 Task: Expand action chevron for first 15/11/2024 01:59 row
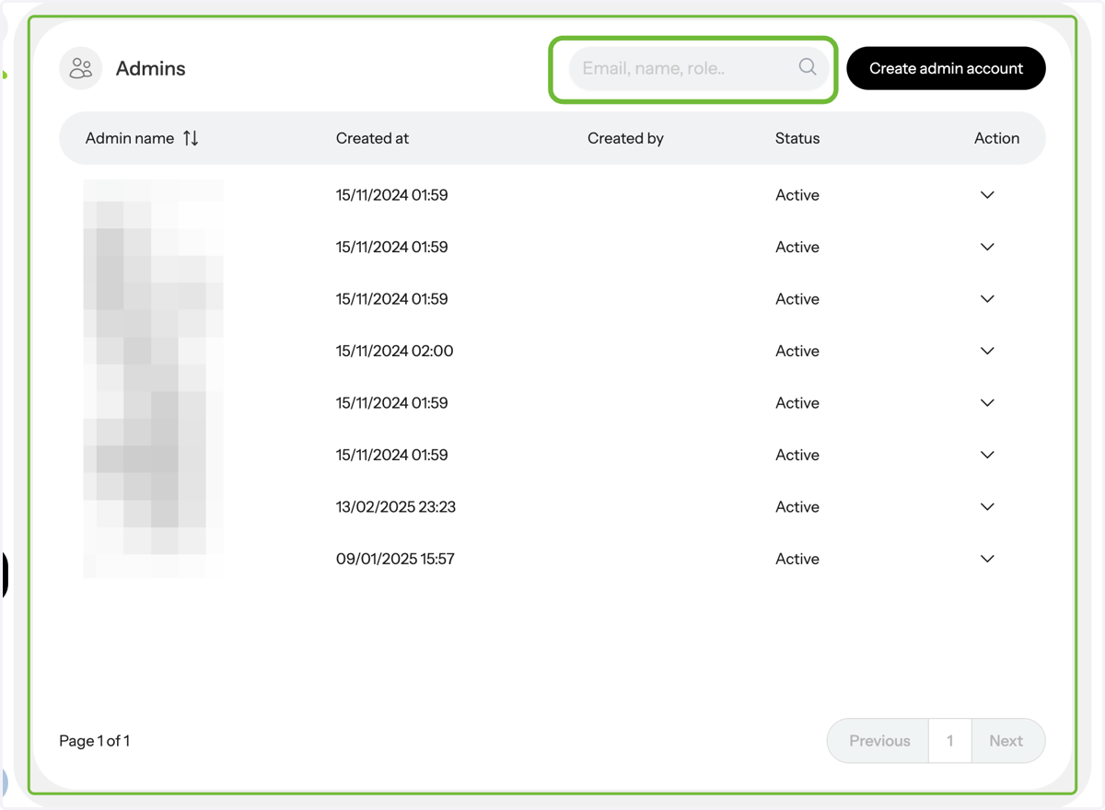point(987,195)
